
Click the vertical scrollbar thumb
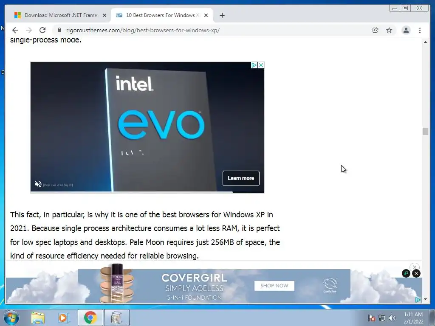[x=425, y=131]
